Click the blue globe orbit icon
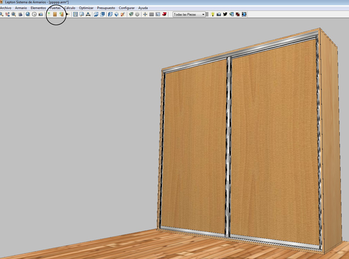The height and width of the screenshot is (259, 349). click(x=28, y=14)
